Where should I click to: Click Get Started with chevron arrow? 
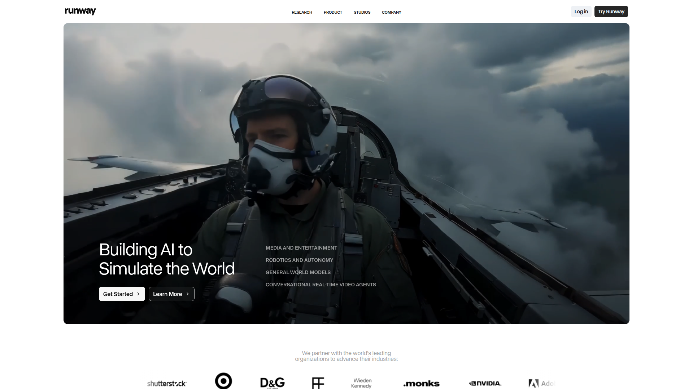click(x=122, y=294)
